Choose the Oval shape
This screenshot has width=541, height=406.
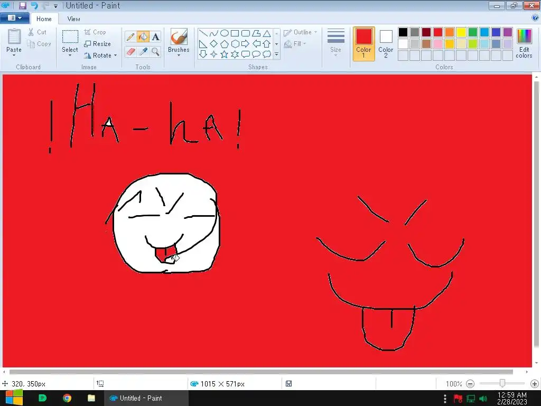pyautogui.click(x=224, y=33)
